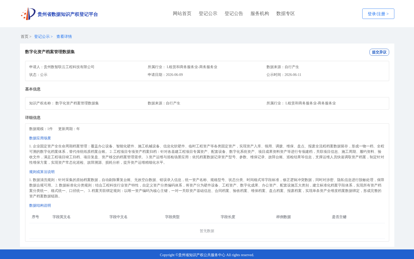
Task: Click the 登录/注册 button
Action: point(378,14)
